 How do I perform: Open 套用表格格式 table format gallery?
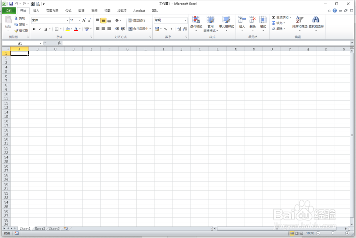click(210, 23)
